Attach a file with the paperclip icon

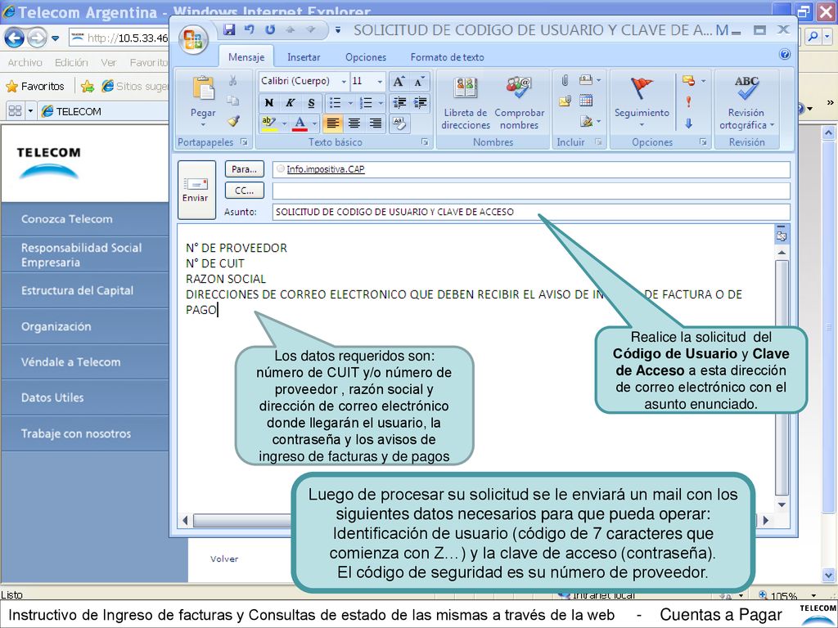click(x=565, y=81)
